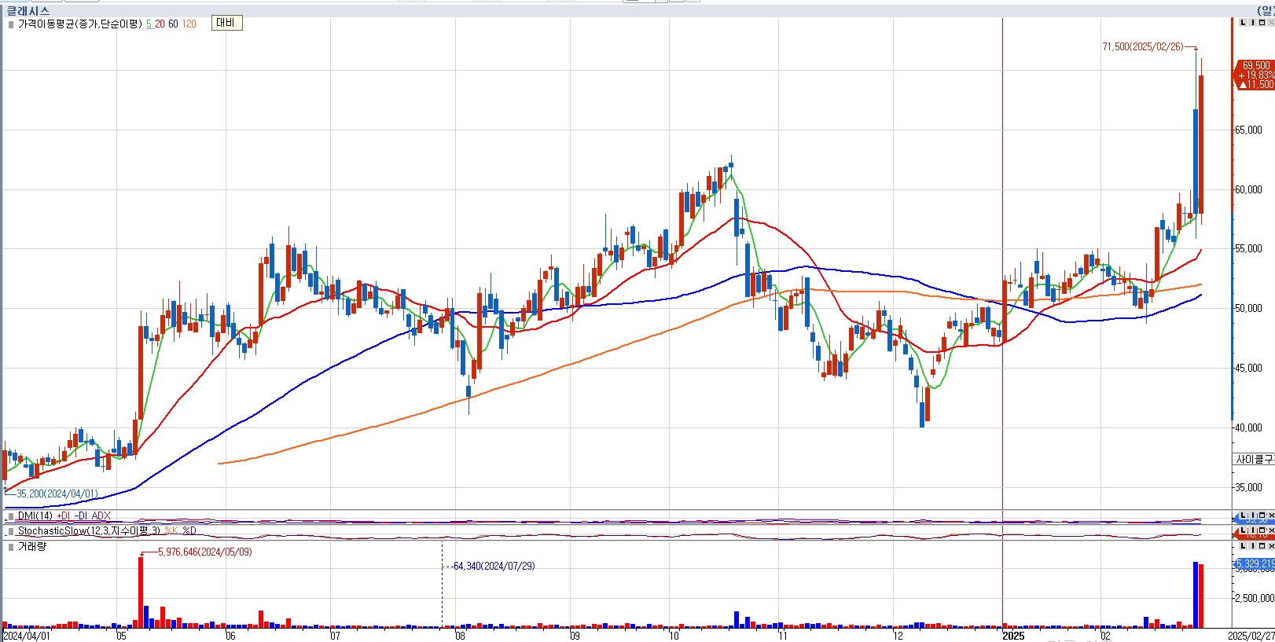Click the 5,329,219 current volume tag
Viewport: 1275px width, 642px height.
point(1255,564)
